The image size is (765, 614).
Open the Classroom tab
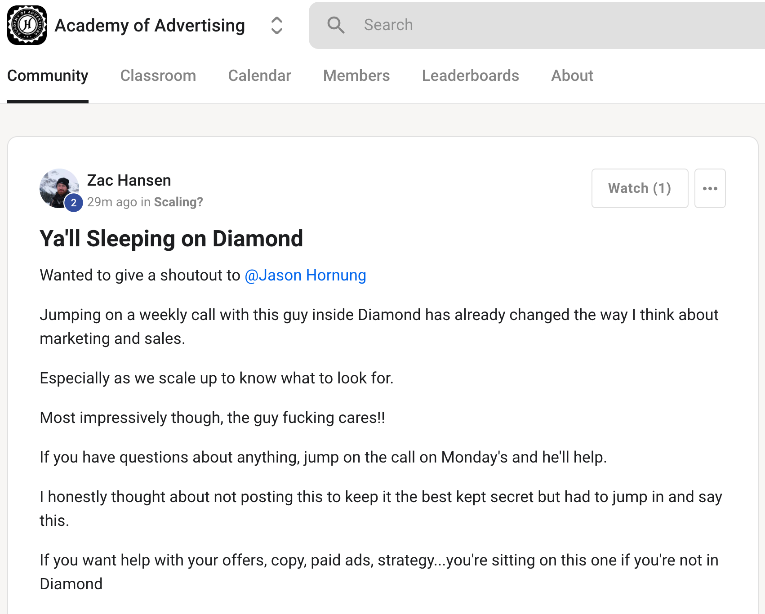coord(158,76)
